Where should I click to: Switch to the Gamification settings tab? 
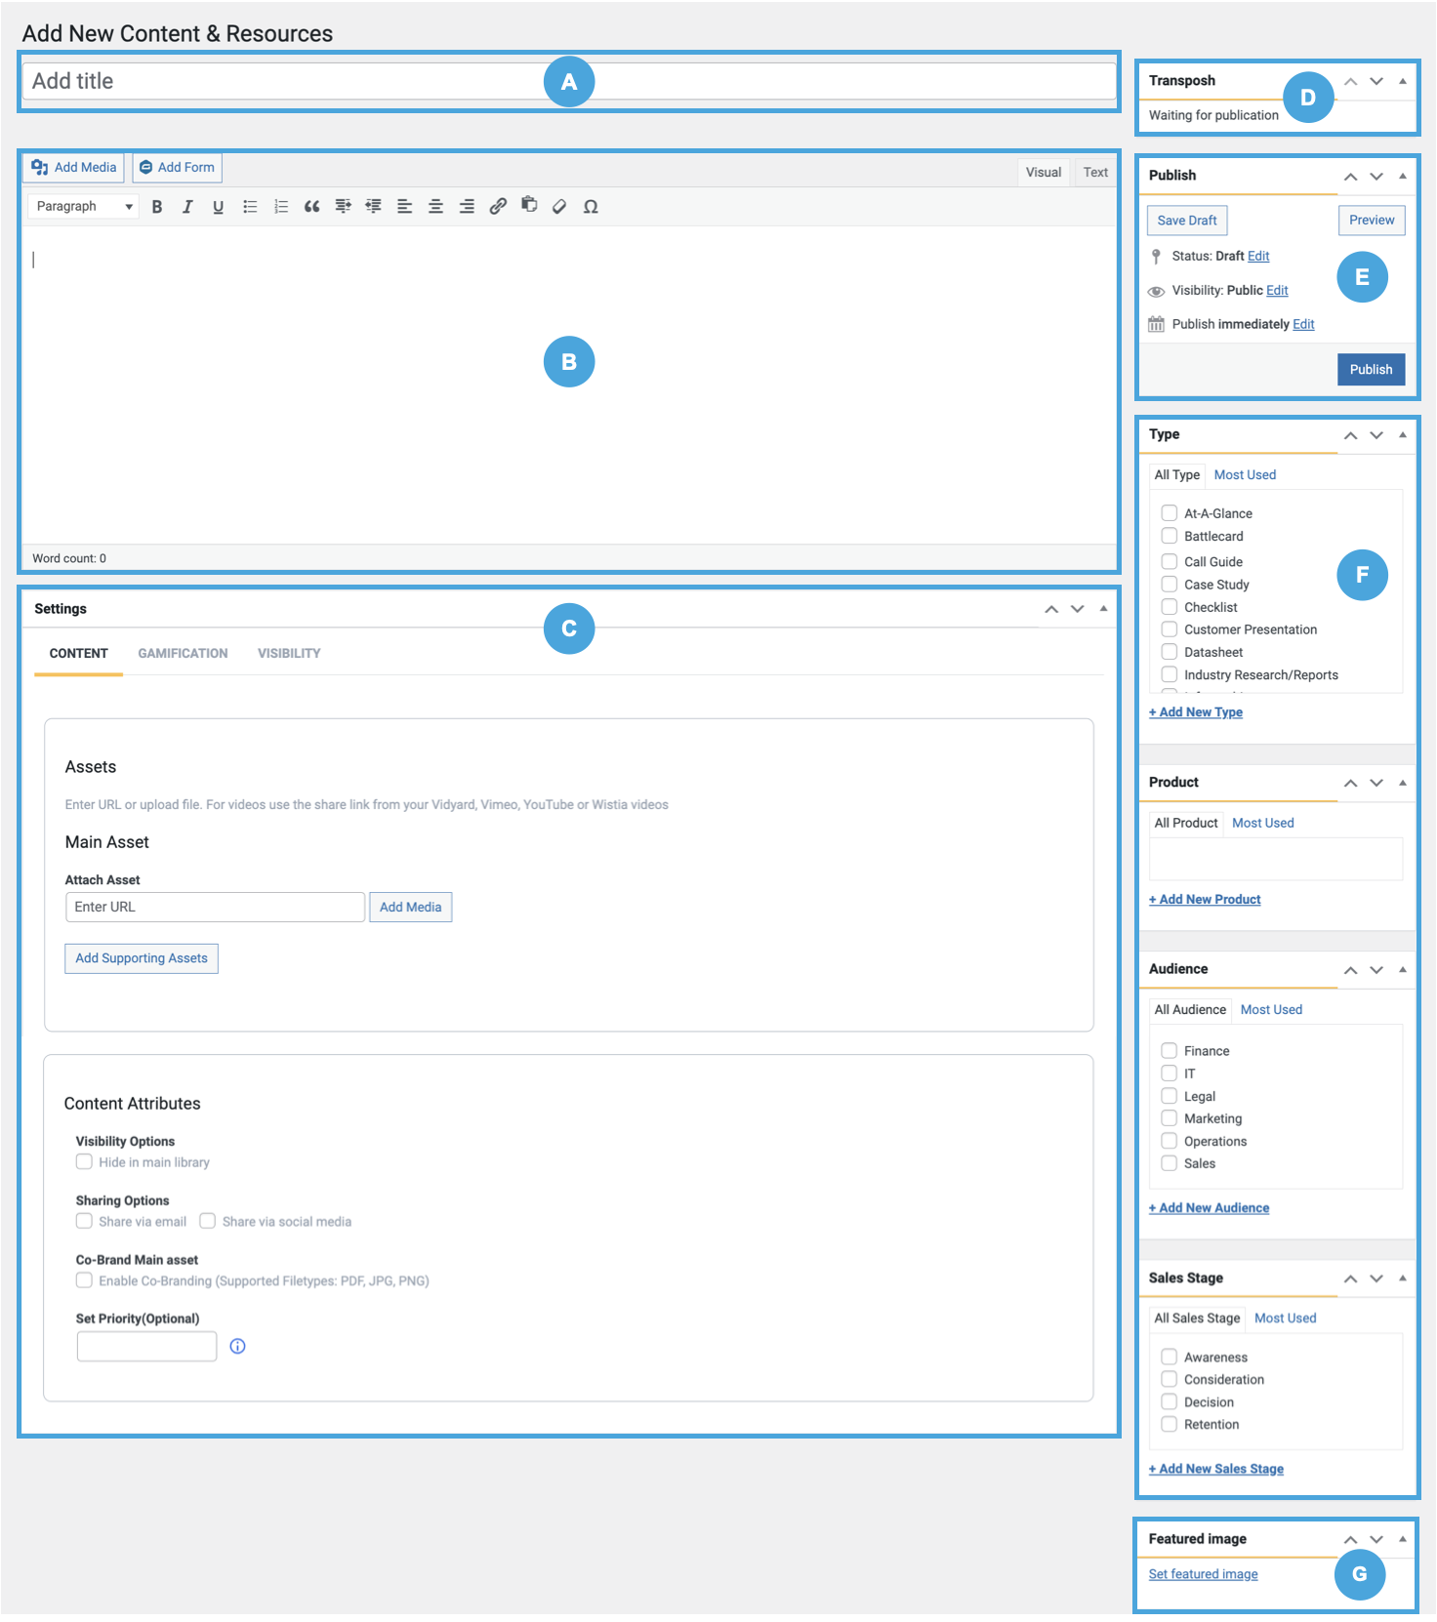183,653
